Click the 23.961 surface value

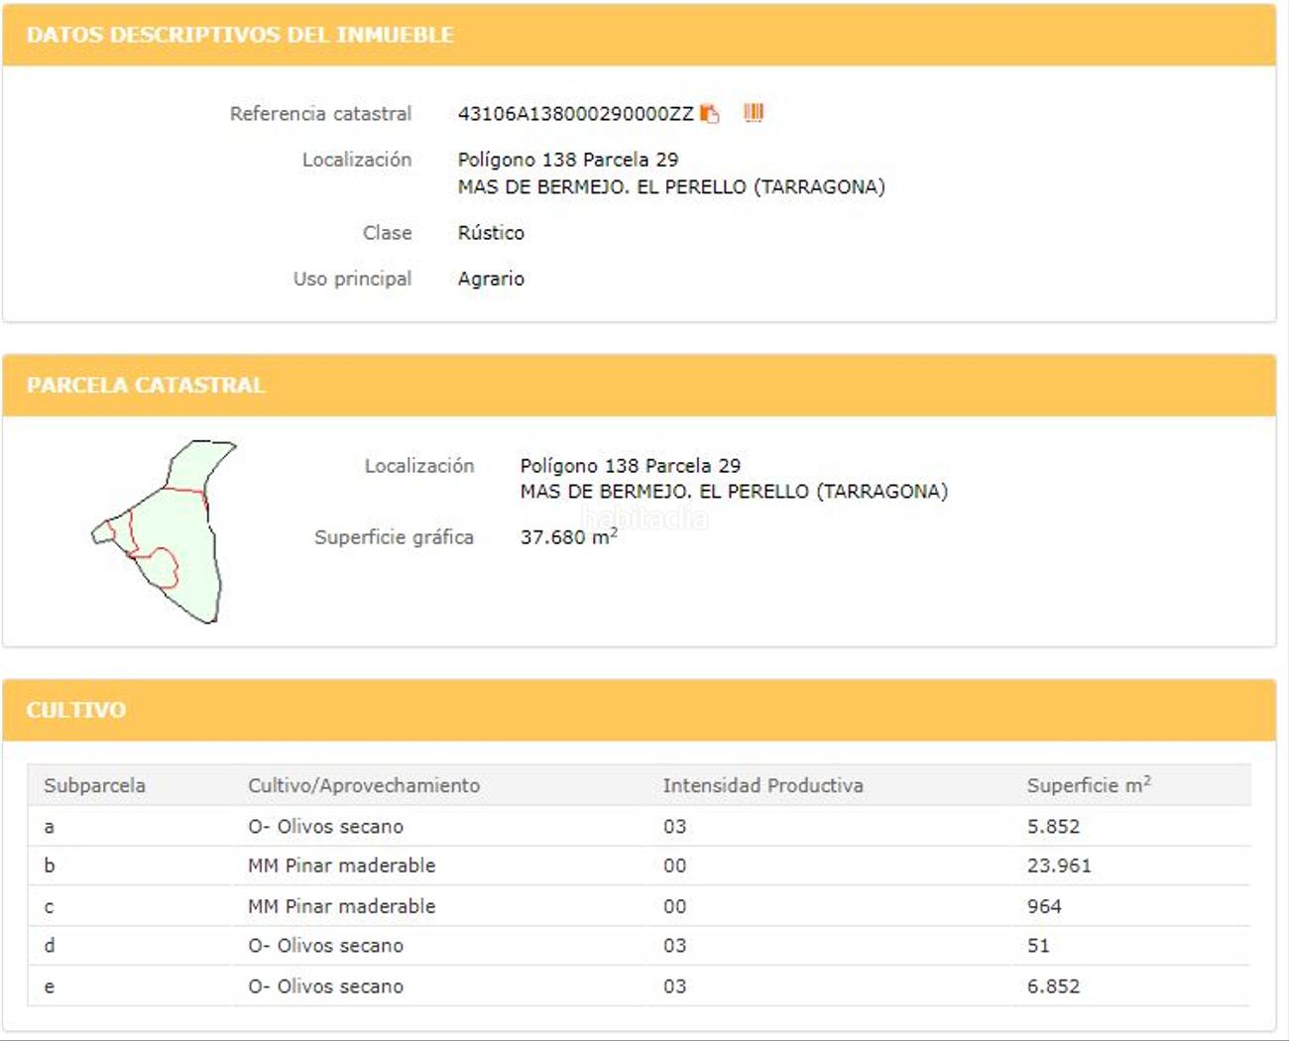pyautogui.click(x=1058, y=866)
